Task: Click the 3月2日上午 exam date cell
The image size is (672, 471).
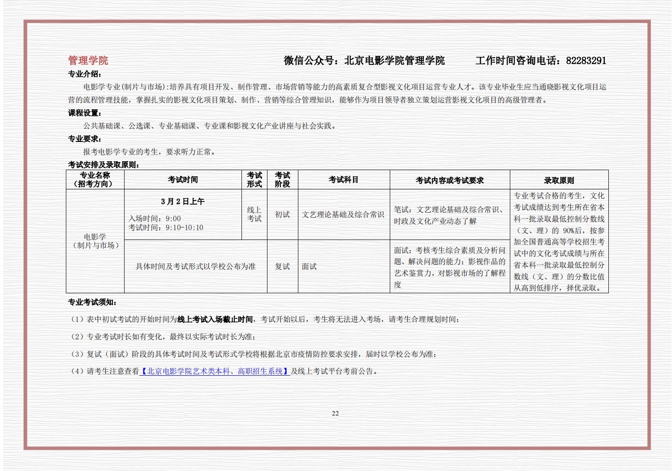Action: pyautogui.click(x=183, y=201)
